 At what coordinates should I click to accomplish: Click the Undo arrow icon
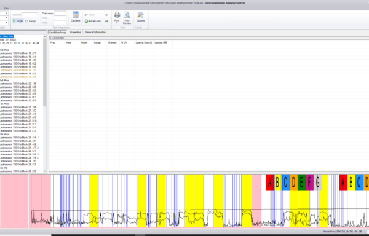pyautogui.click(x=86, y=15)
